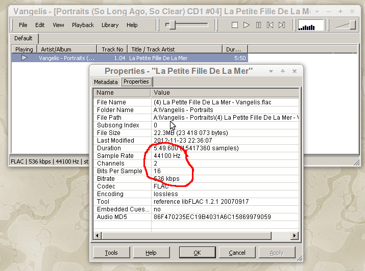Click the Cancel button
This screenshot has height=271, width=365.
[x=237, y=253]
